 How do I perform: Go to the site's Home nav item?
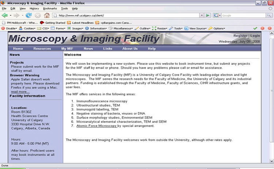pos(18,48)
